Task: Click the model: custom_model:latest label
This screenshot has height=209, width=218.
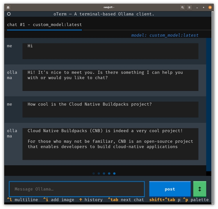Action: (165, 35)
